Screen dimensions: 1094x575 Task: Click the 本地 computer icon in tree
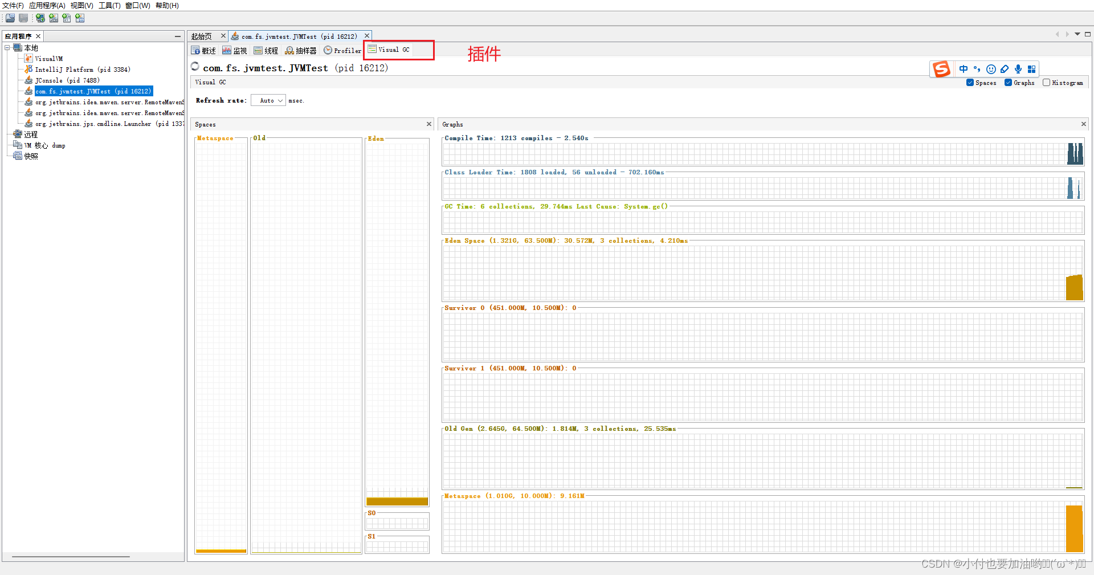coord(18,48)
